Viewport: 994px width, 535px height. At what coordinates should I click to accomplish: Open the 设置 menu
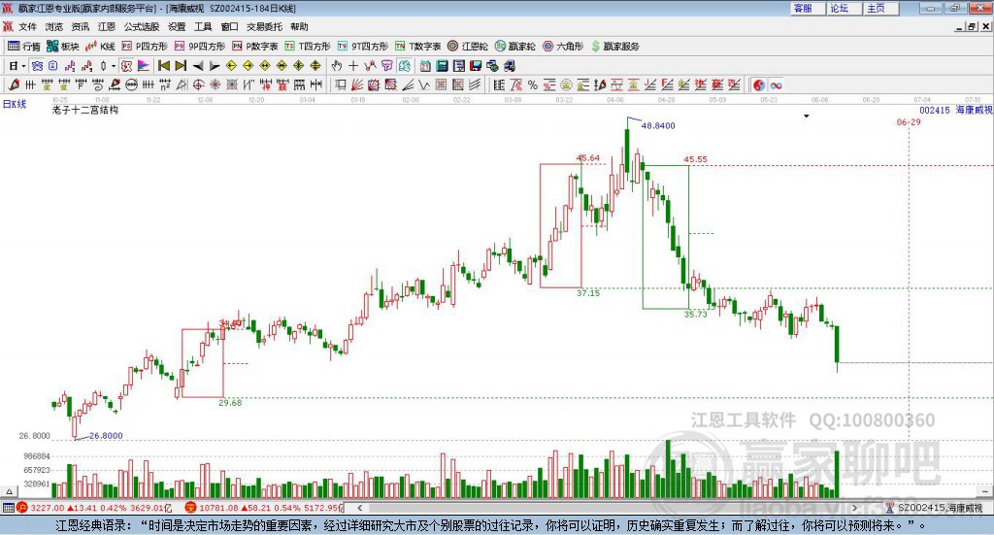[177, 26]
